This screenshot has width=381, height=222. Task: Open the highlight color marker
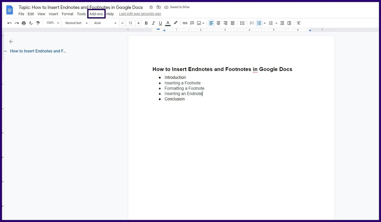[175, 23]
